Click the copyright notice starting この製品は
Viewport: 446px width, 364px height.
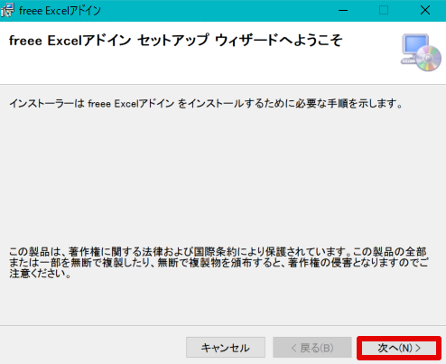(x=218, y=263)
